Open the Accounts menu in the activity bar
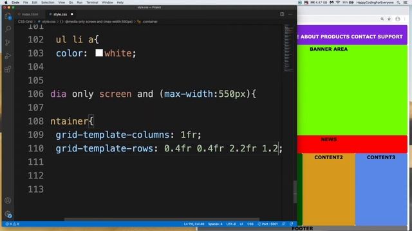Viewport: 412px width, 231px height. pos(8,200)
